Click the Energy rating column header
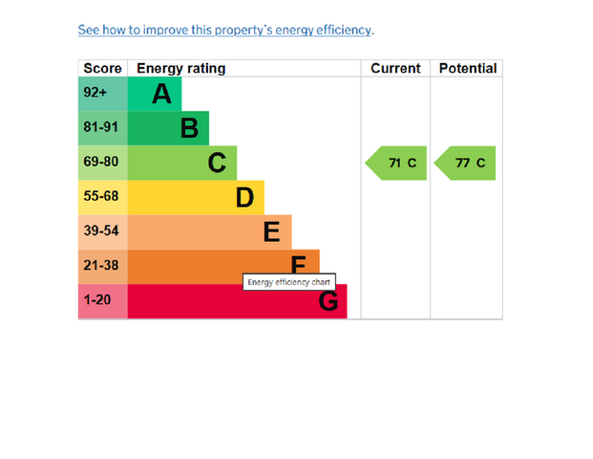The width and height of the screenshot is (593, 459). point(181,68)
